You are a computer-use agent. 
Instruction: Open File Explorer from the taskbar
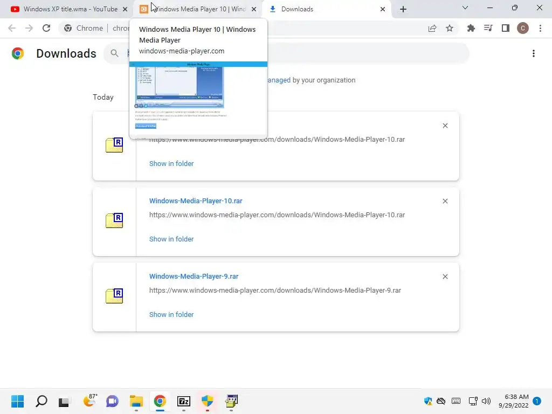pyautogui.click(x=136, y=401)
